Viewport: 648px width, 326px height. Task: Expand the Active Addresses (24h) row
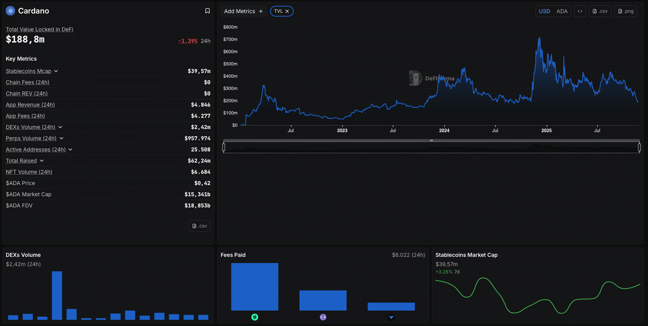(70, 149)
